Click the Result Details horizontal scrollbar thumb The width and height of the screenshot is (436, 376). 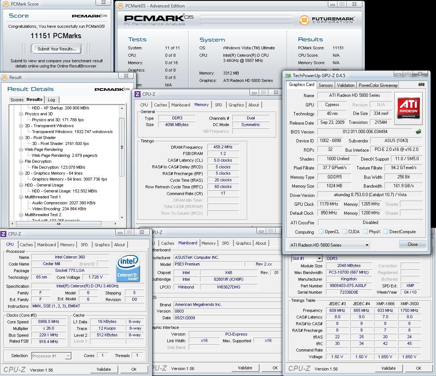(x=59, y=224)
